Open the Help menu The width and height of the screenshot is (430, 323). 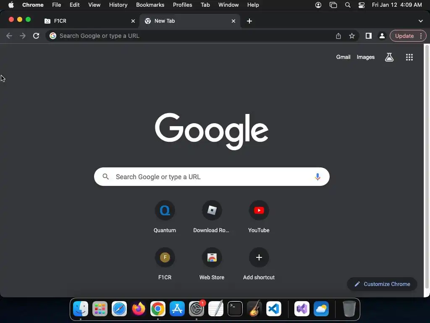(x=253, y=5)
